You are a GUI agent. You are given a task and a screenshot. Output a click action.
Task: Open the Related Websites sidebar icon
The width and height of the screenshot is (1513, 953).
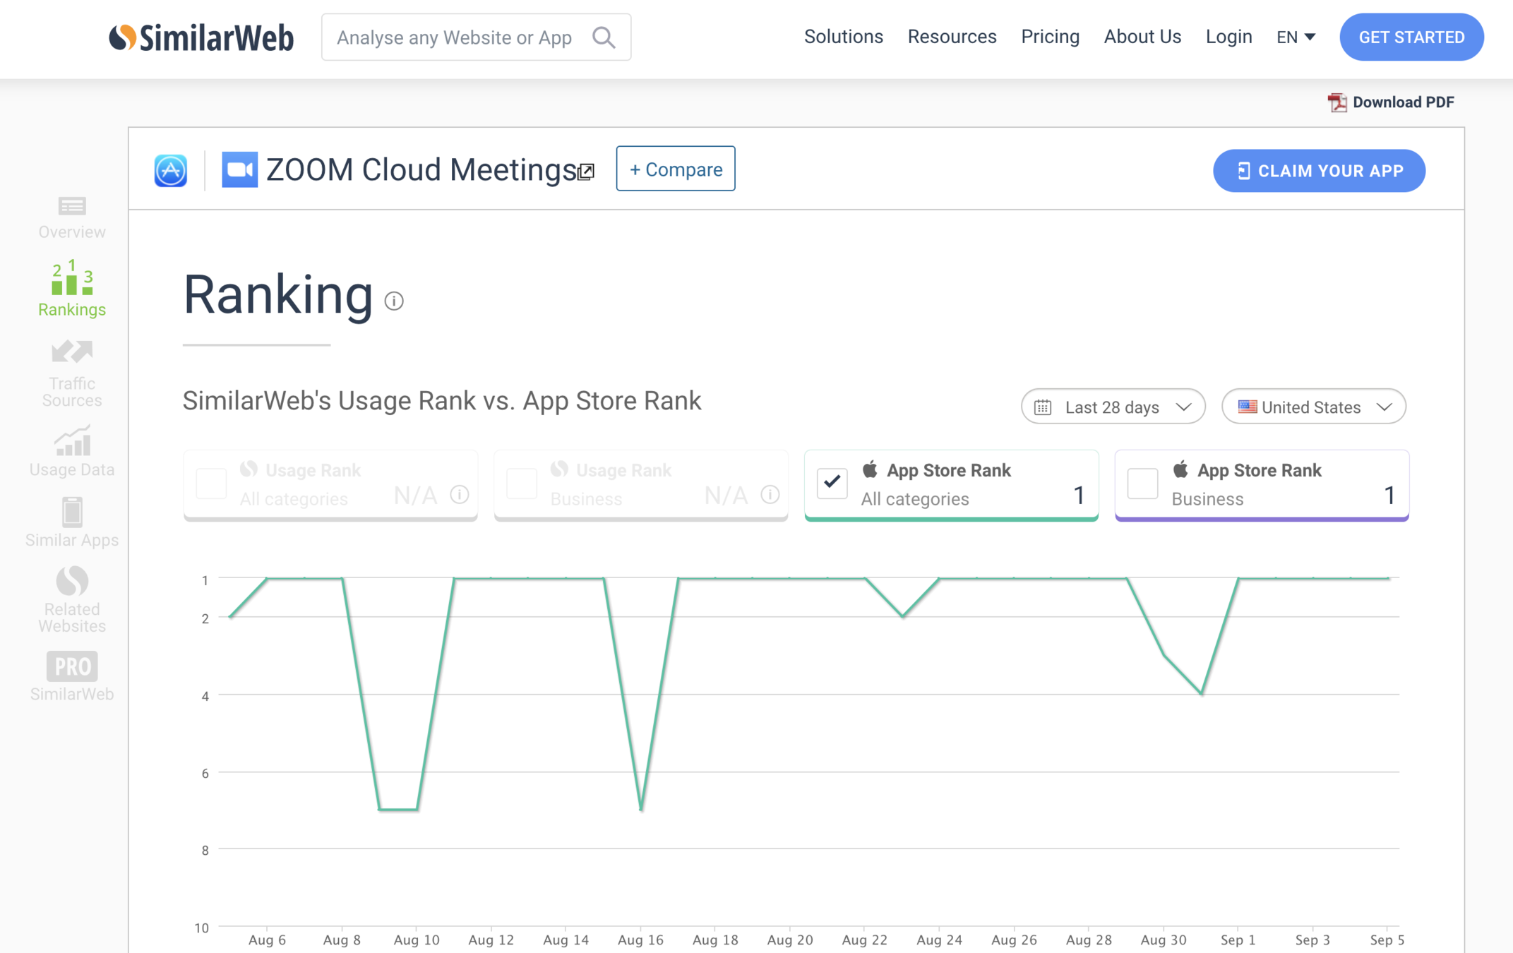click(71, 581)
